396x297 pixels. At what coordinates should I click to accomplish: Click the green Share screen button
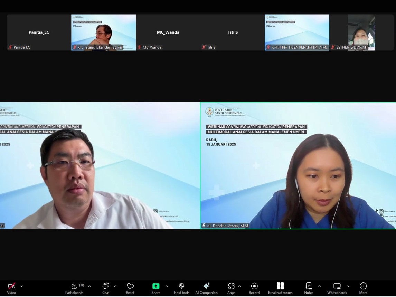(x=156, y=288)
